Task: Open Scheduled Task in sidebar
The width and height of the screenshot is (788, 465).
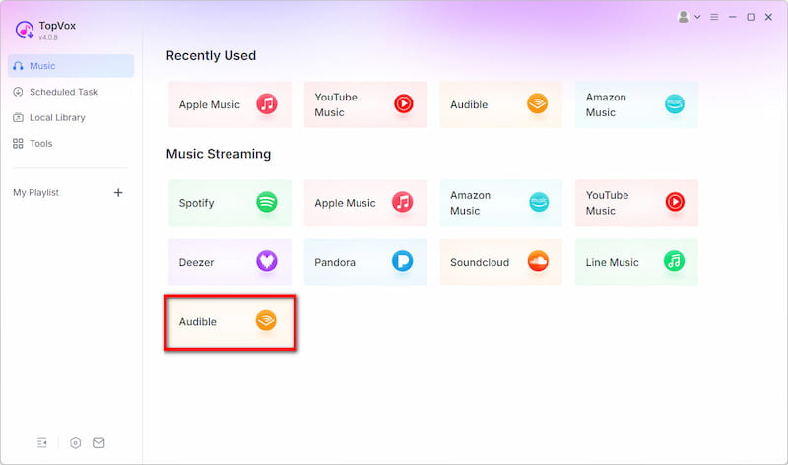Action: click(71, 92)
